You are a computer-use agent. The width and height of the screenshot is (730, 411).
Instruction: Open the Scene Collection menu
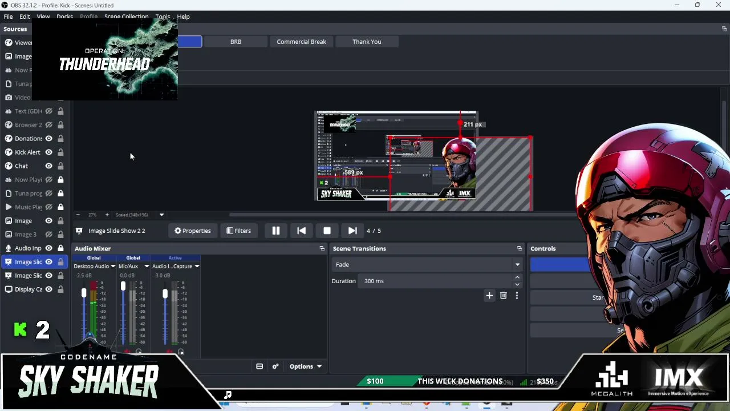(x=127, y=17)
